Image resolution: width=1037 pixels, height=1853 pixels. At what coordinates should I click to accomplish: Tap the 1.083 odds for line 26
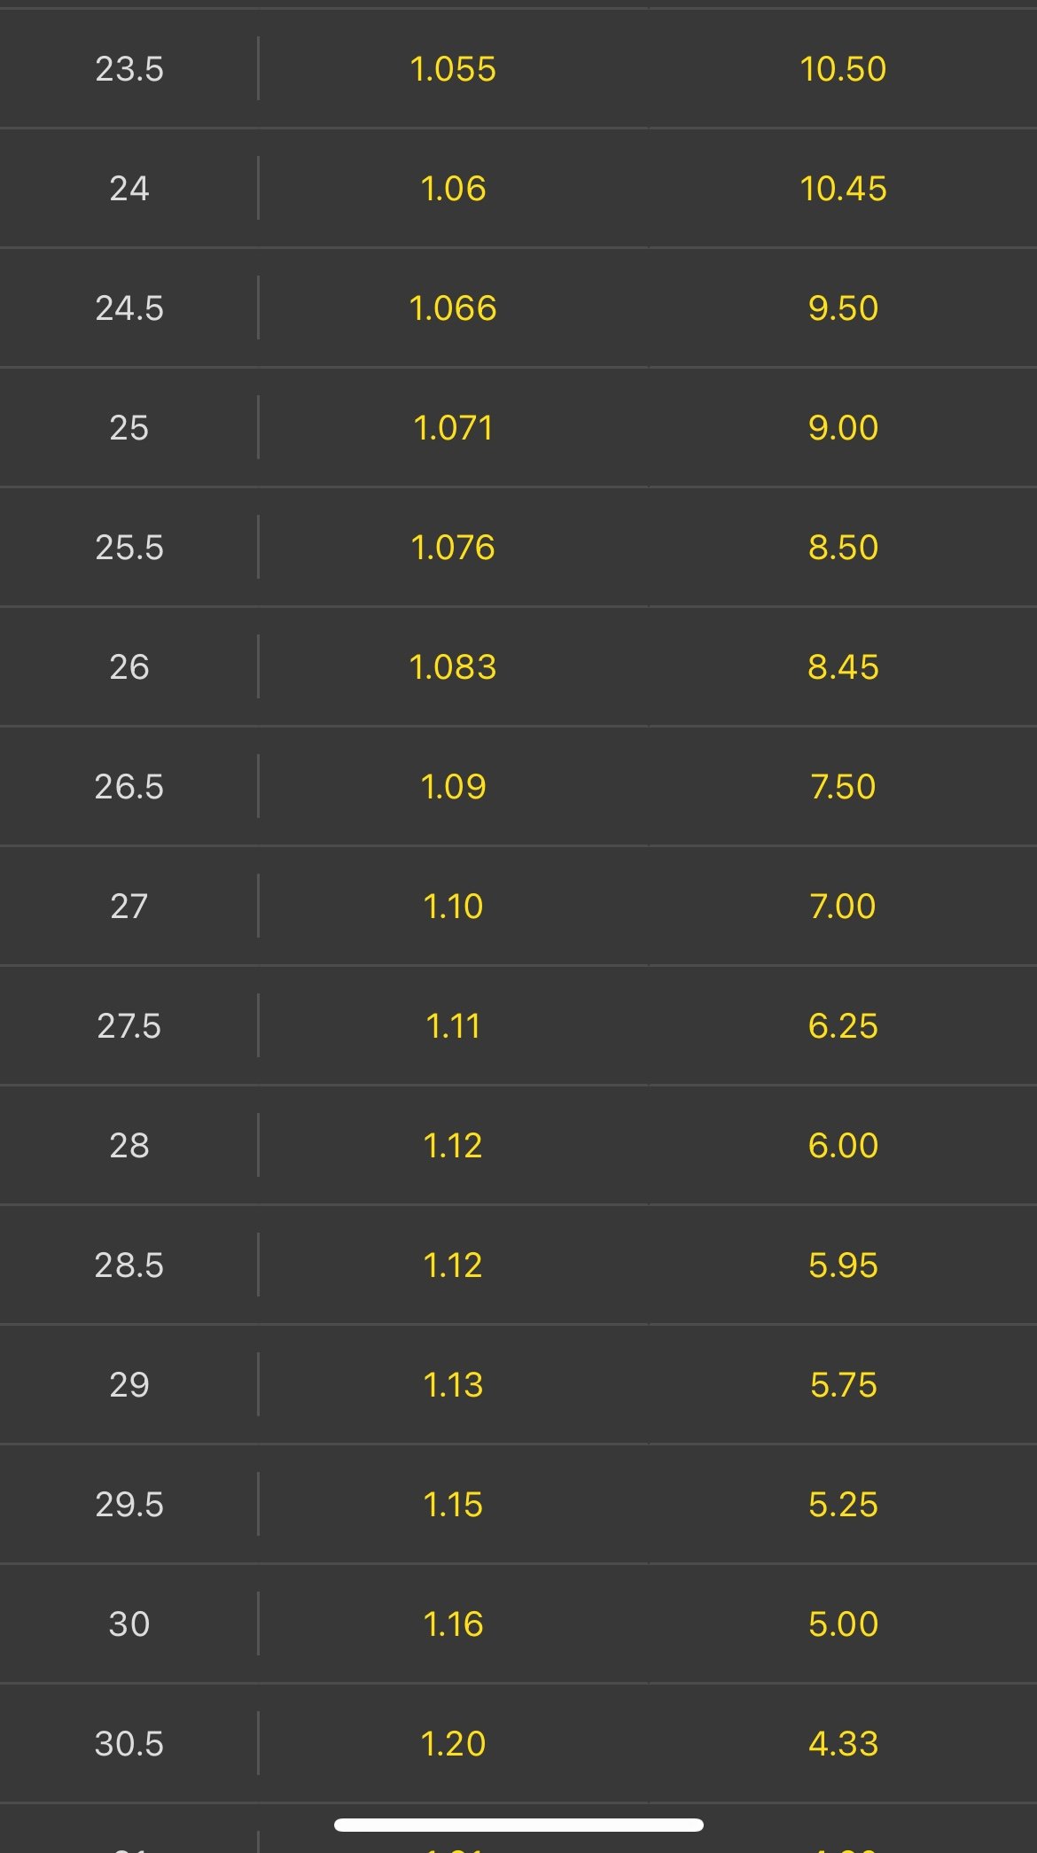click(x=453, y=667)
